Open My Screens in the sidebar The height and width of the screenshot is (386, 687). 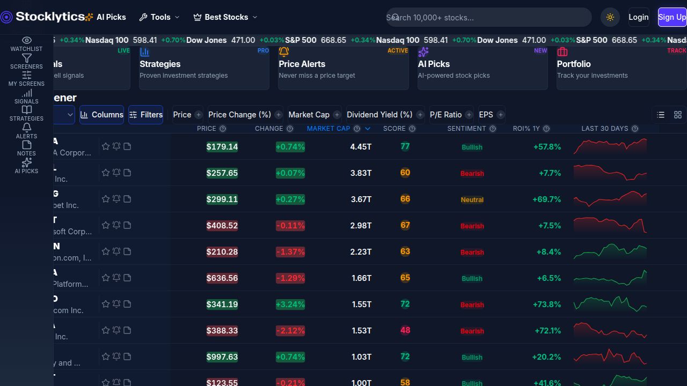(x=26, y=79)
